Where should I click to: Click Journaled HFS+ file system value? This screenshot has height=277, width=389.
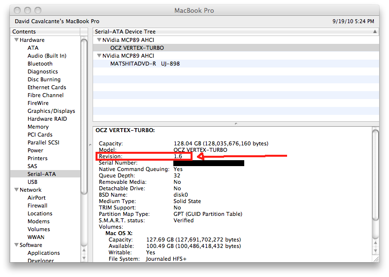(x=166, y=259)
